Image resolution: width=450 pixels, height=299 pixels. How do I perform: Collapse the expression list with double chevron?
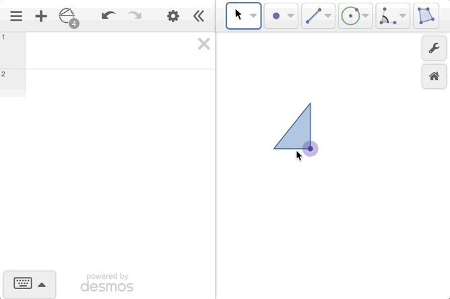pos(198,16)
